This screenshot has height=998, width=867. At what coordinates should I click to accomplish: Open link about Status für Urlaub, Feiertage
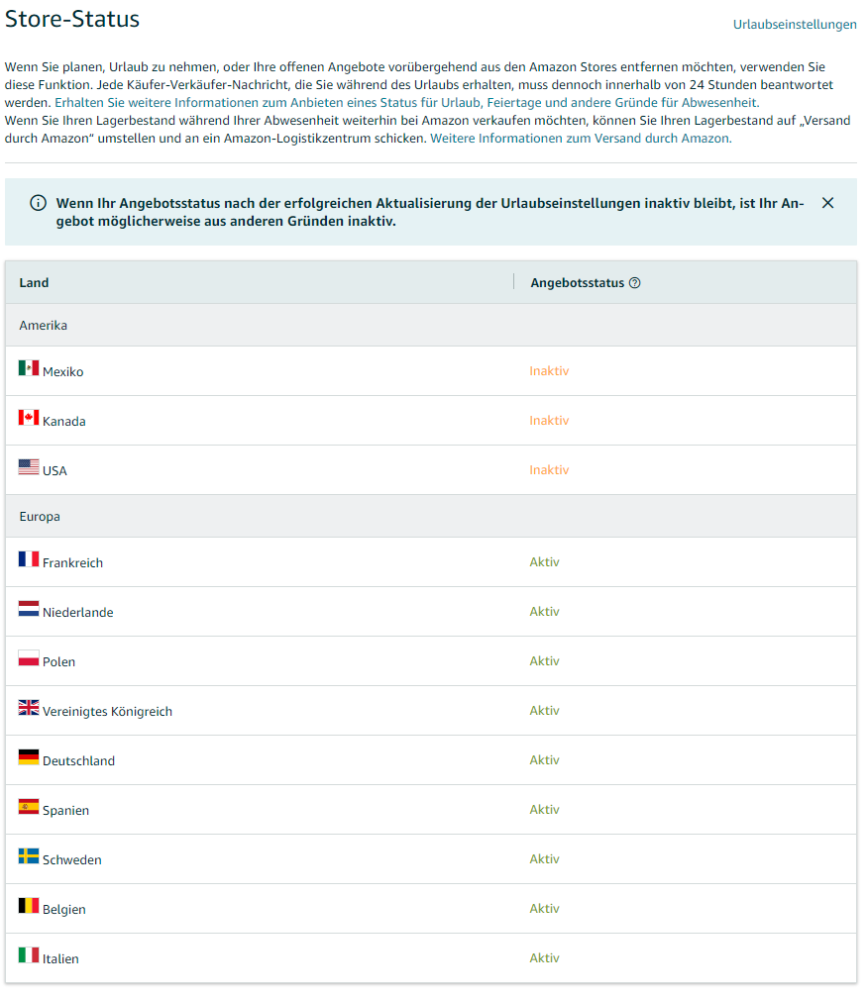pyautogui.click(x=407, y=103)
